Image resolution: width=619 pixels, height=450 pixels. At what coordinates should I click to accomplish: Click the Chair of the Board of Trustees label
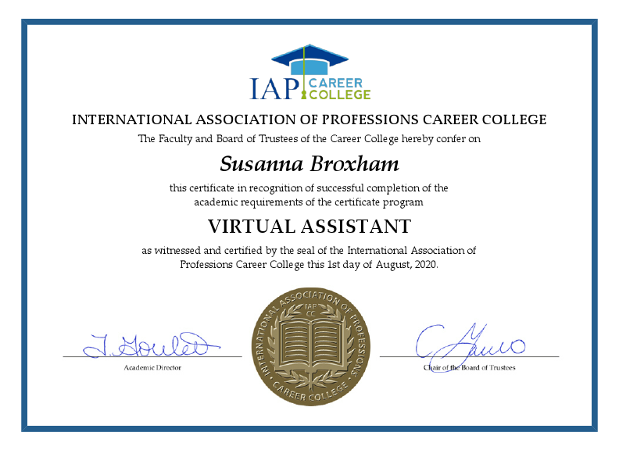click(x=470, y=367)
